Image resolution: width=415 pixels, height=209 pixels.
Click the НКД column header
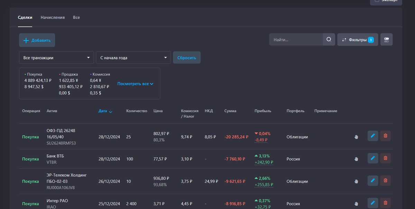[209, 111]
